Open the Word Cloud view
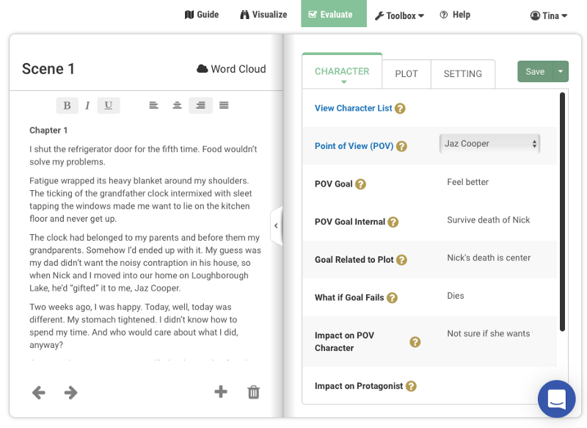 [231, 69]
